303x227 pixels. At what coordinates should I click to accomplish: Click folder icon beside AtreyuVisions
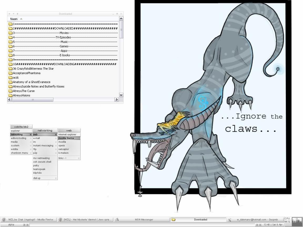(11, 95)
